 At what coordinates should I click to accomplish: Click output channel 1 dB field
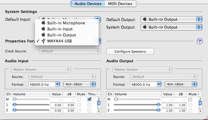(x=181, y=105)
